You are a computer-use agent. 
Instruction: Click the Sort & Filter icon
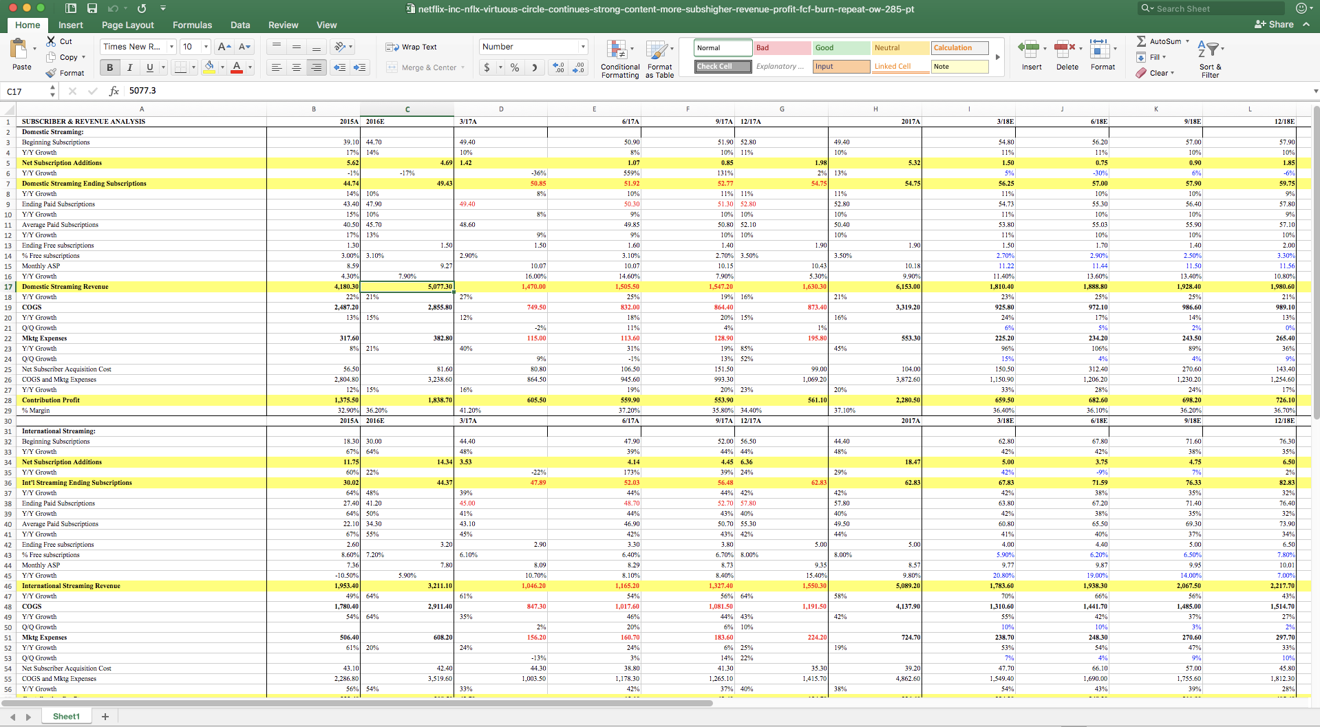(1209, 50)
